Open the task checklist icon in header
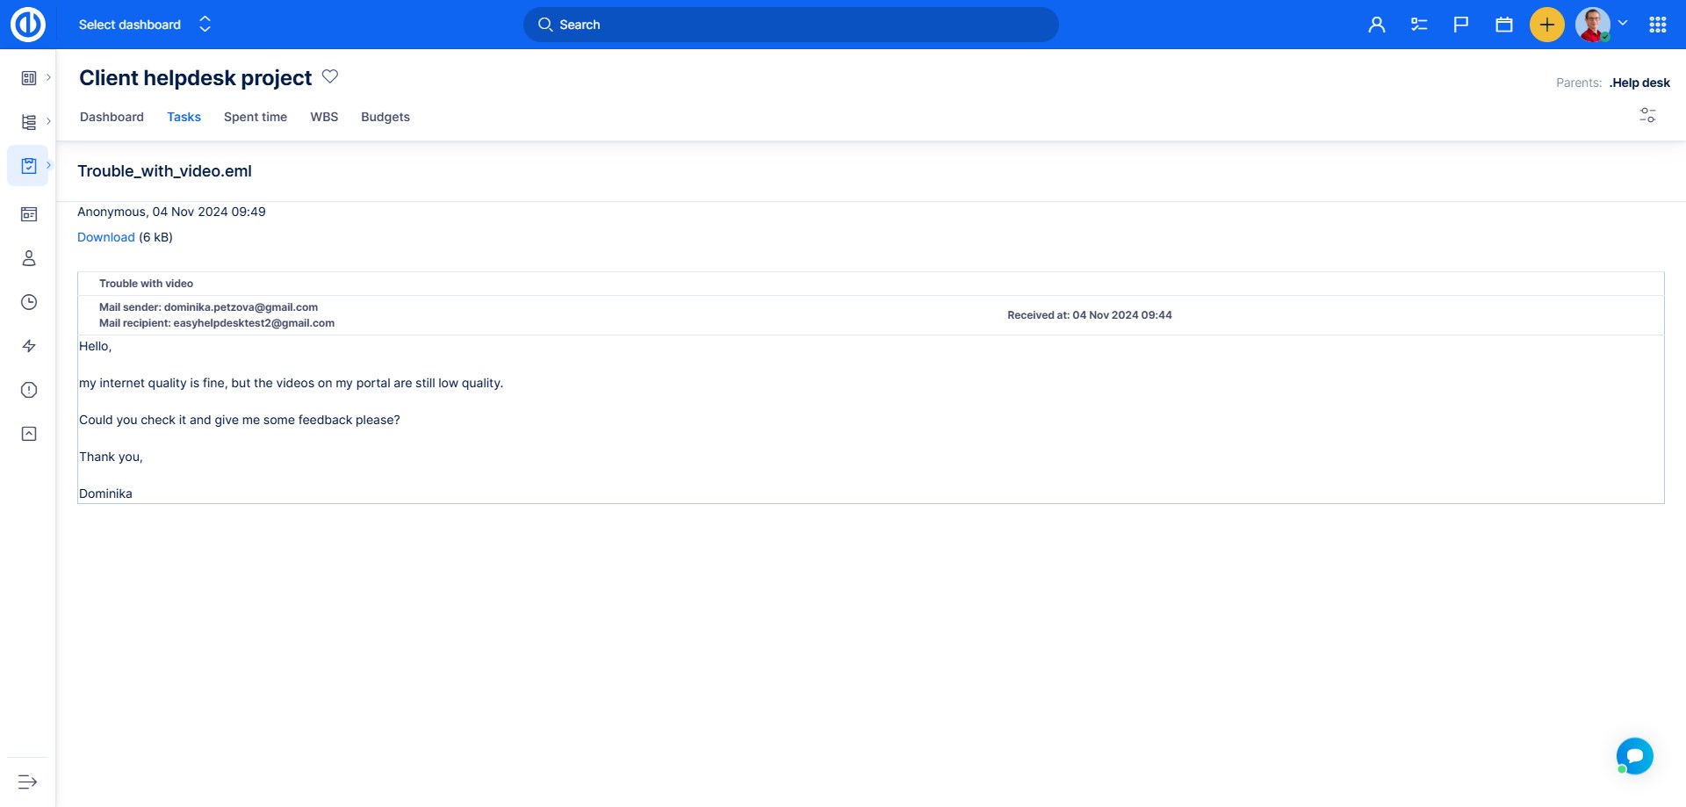 click(x=1418, y=25)
